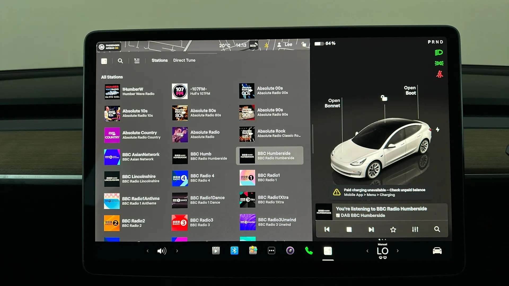Viewport: 509px width, 286px height.
Task: Skip to next station
Action: [x=371, y=229]
